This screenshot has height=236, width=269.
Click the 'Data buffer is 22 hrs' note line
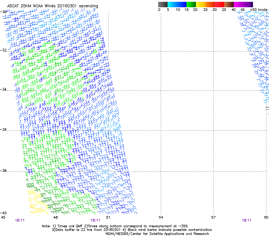[132, 230]
